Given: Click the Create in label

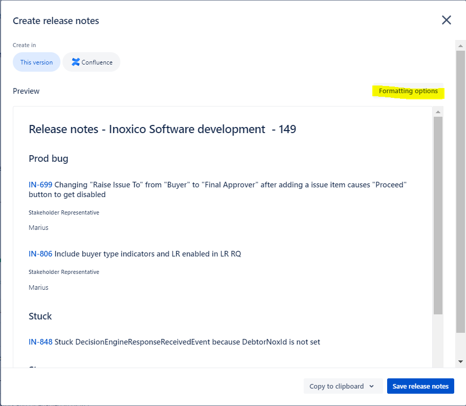Looking at the screenshot, I should [25, 45].
